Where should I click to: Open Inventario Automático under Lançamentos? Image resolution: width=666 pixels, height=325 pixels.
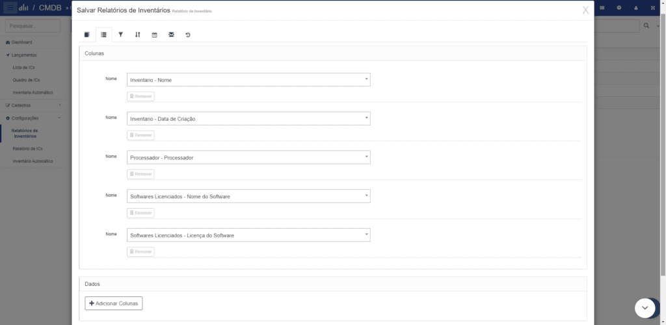pyautogui.click(x=33, y=92)
